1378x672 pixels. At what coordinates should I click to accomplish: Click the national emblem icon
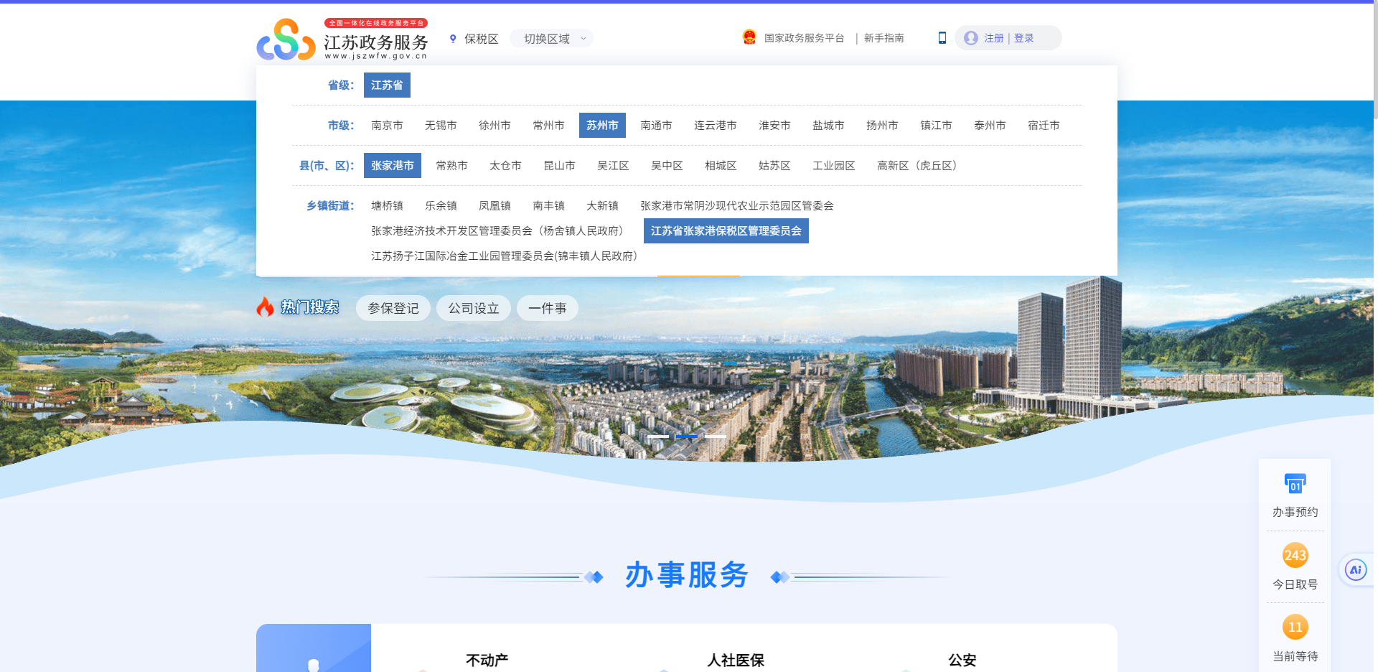pos(749,37)
